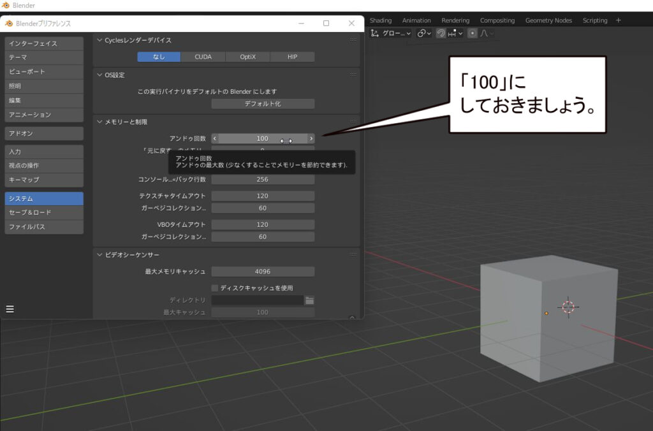Switch to the Scripting workspace tab

coord(595,20)
